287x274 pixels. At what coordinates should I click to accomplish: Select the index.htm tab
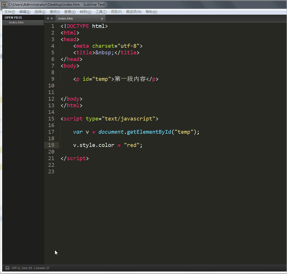point(80,18)
